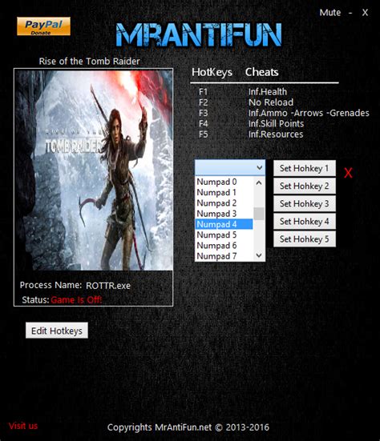This screenshot has height=441, width=380.
Task: Click the HotKeys column header
Action: click(x=212, y=72)
